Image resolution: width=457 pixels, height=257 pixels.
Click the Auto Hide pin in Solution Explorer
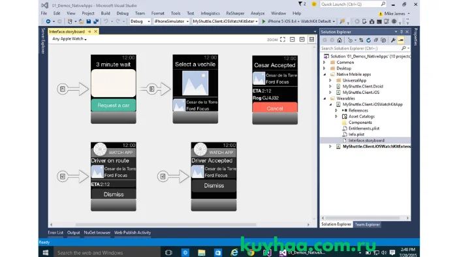(402, 32)
